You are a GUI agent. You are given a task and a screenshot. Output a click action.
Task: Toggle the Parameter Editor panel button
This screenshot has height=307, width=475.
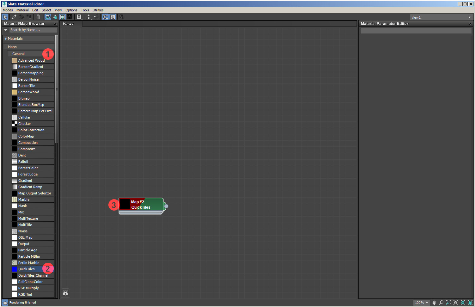(x=113, y=17)
